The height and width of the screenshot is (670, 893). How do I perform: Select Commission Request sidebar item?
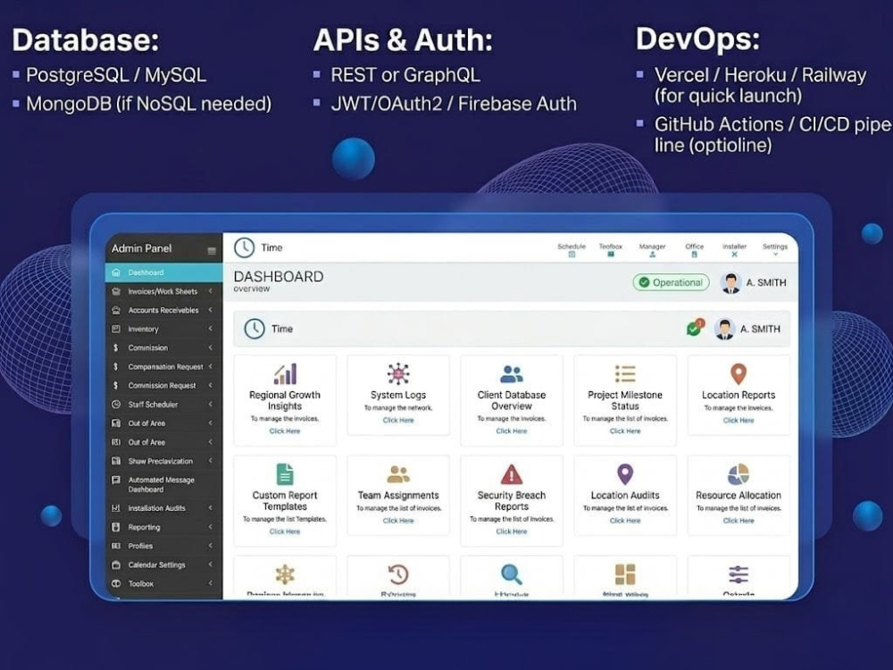pos(164,385)
